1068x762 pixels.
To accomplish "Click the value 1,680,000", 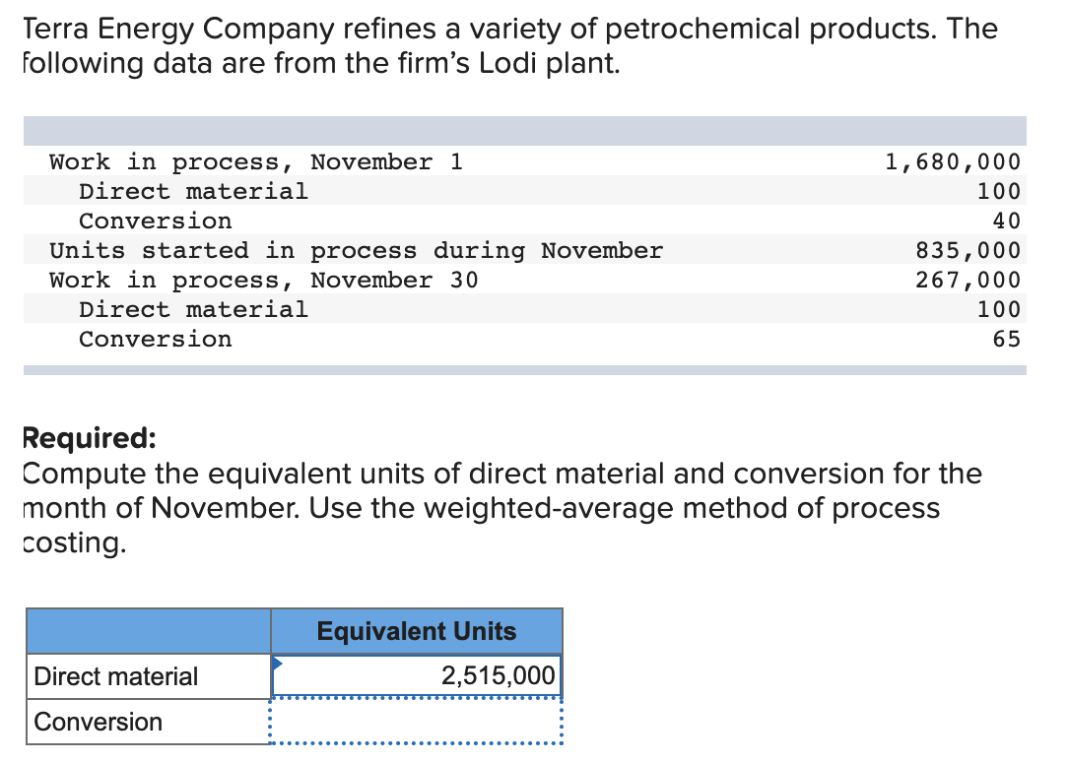I will (x=952, y=161).
